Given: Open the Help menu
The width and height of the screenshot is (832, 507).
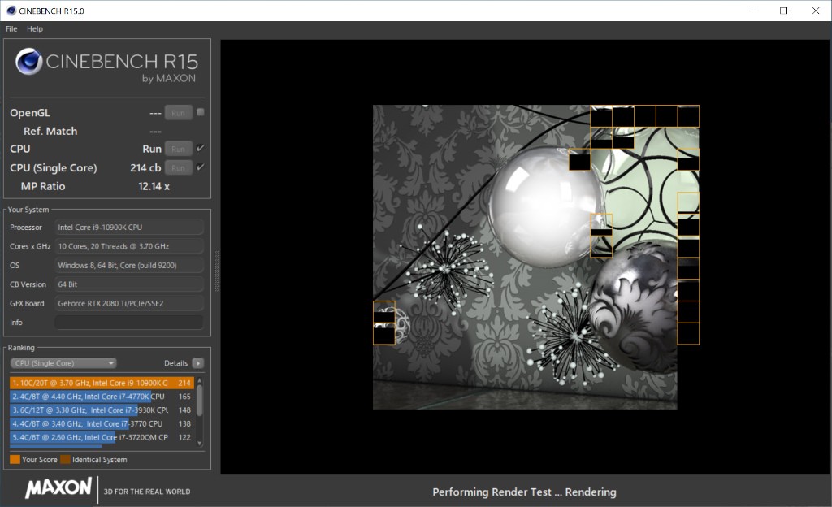Looking at the screenshot, I should [35, 28].
